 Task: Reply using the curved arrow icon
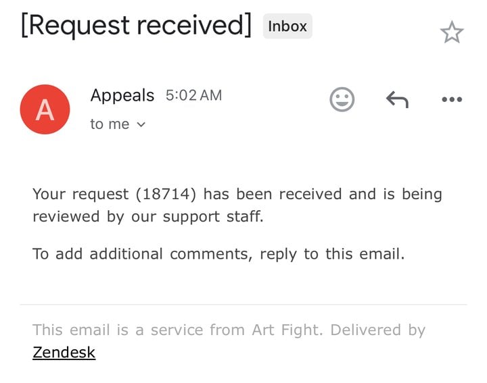pos(397,99)
